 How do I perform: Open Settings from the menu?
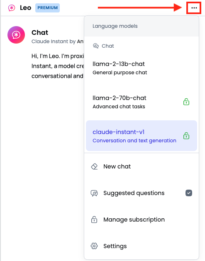click(x=142, y=246)
